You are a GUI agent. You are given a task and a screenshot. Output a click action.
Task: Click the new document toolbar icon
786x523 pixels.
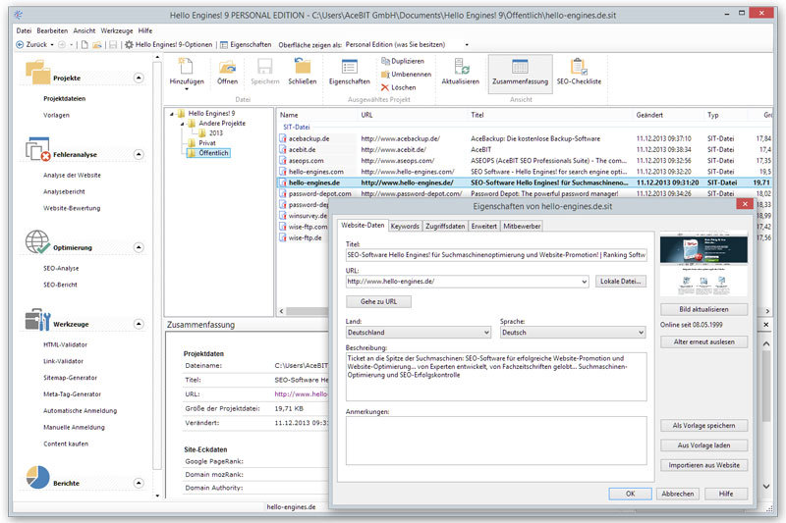pos(84,44)
